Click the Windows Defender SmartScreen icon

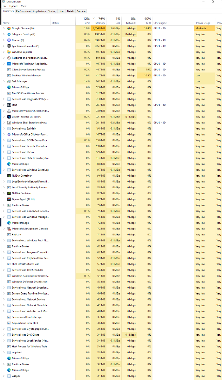(9, 281)
